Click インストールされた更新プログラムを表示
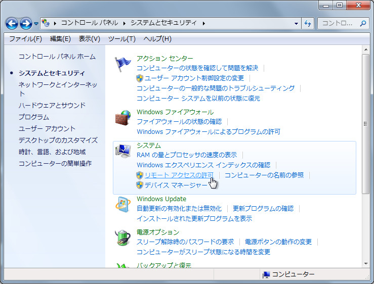The height and width of the screenshot is (284, 374). click(x=194, y=219)
